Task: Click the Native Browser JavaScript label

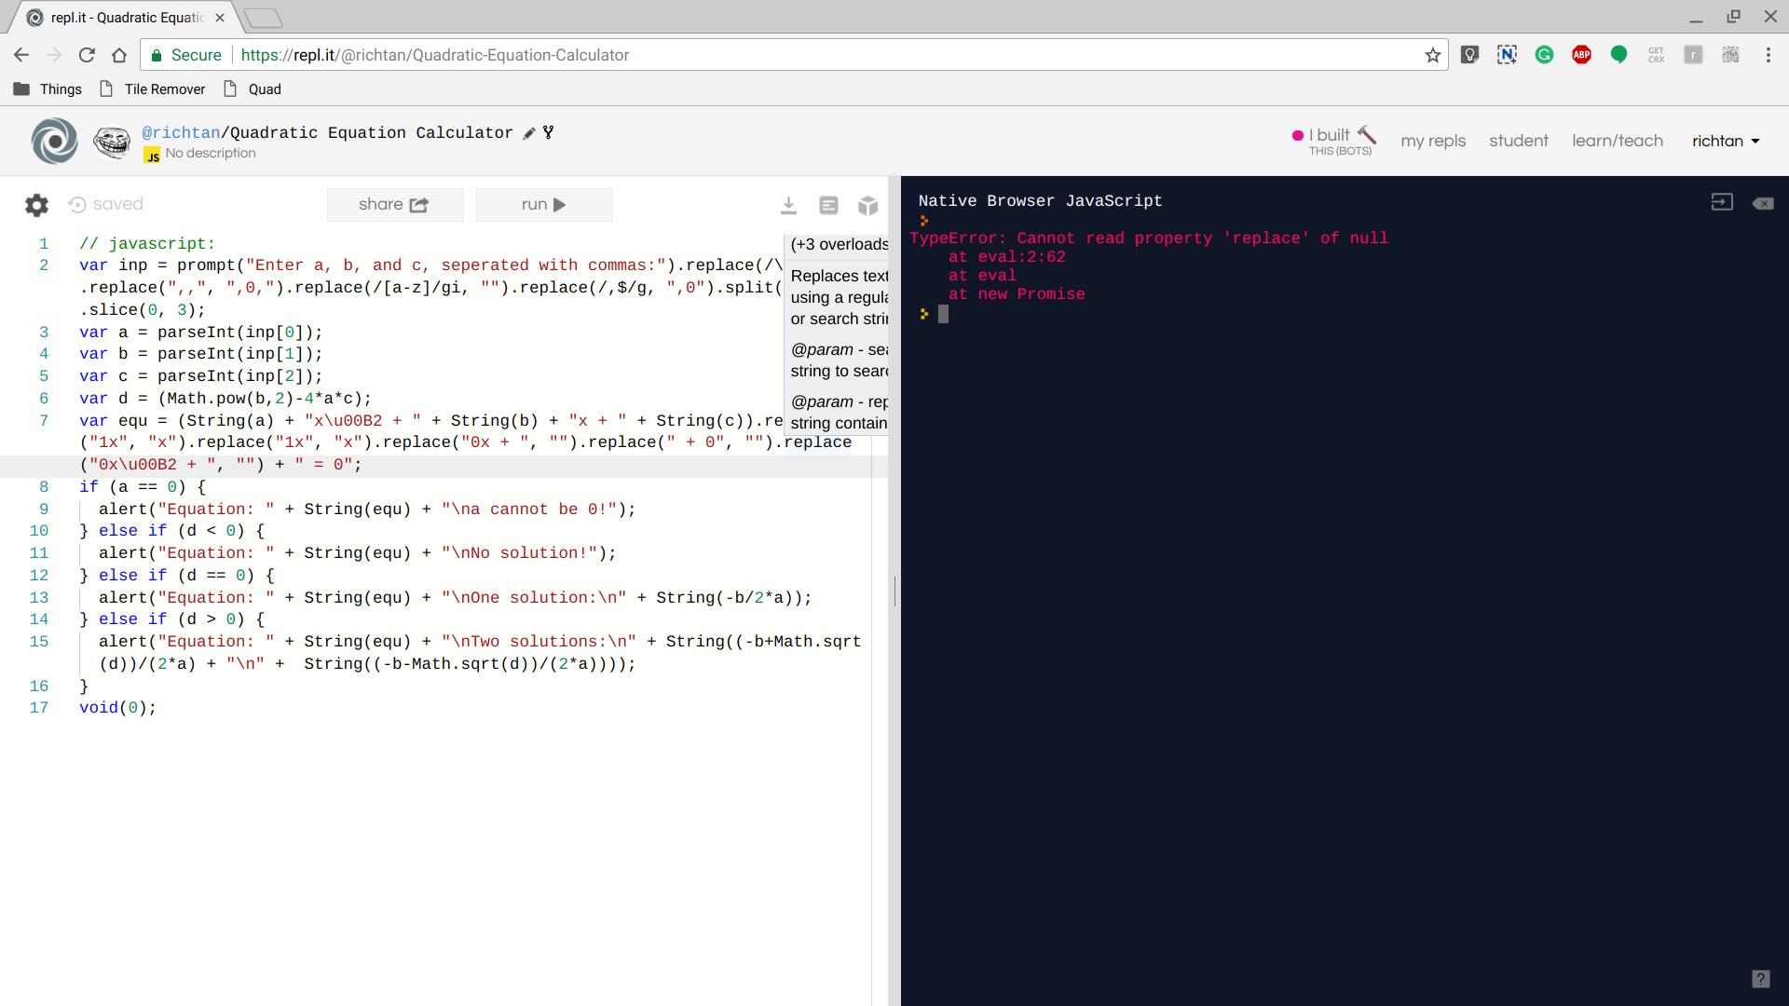Action: [1040, 201]
